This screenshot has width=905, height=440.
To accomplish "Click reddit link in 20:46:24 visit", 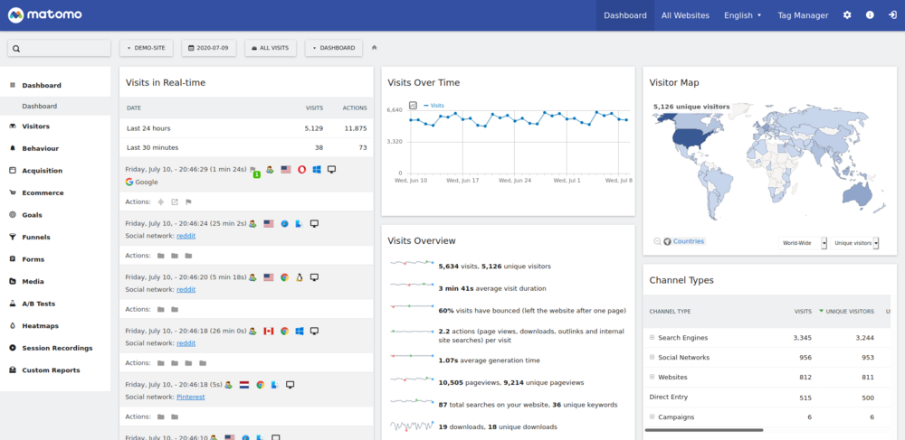I will [186, 236].
